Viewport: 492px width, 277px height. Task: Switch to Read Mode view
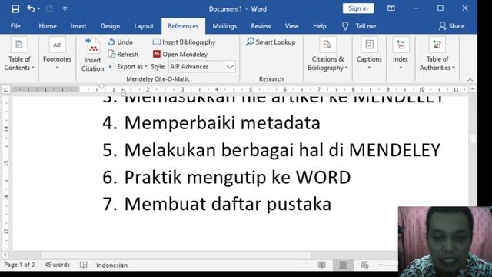322,265
